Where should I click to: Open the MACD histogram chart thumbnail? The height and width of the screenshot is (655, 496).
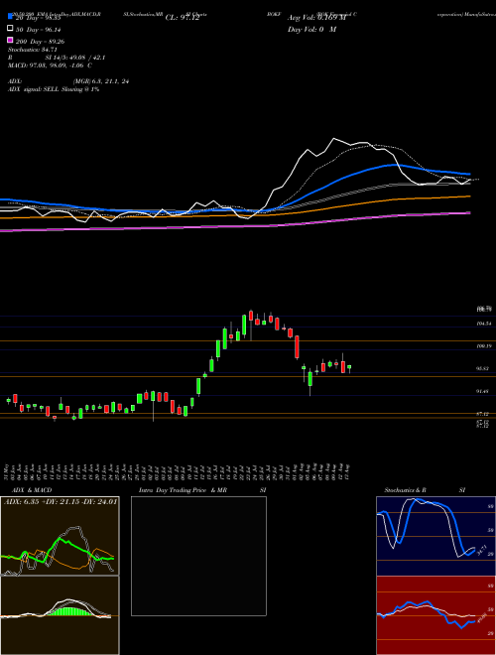coord(60,615)
